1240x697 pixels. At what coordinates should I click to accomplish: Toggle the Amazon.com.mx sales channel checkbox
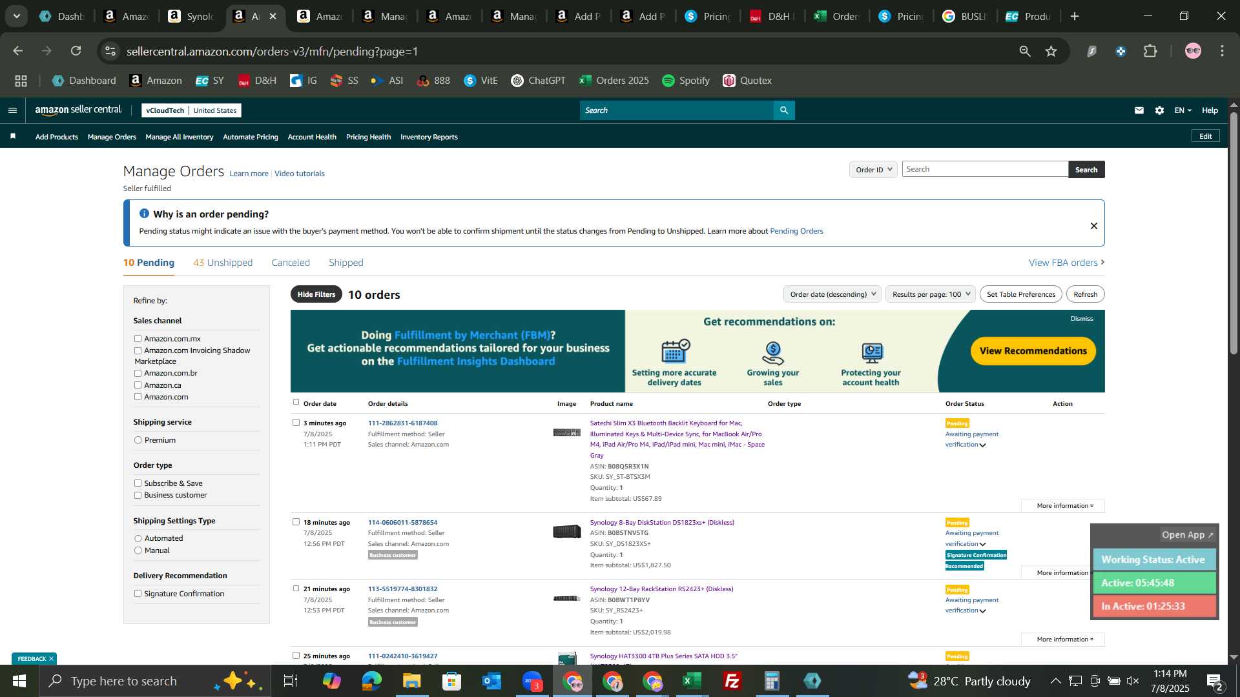pyautogui.click(x=138, y=339)
